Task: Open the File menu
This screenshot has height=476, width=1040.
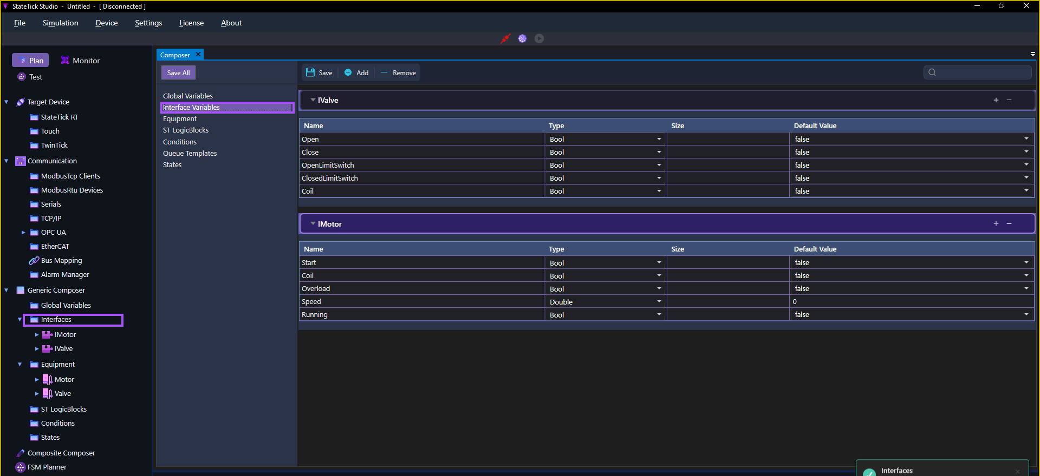Action: coord(19,23)
